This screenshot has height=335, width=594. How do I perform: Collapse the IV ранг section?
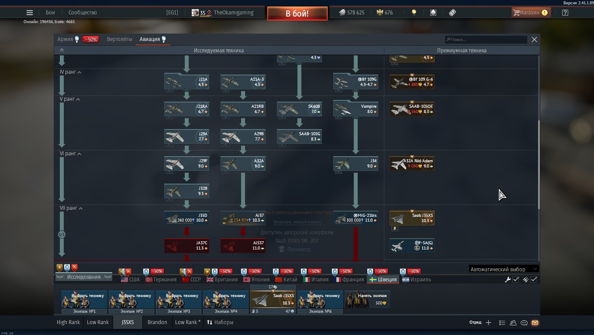tap(70, 72)
